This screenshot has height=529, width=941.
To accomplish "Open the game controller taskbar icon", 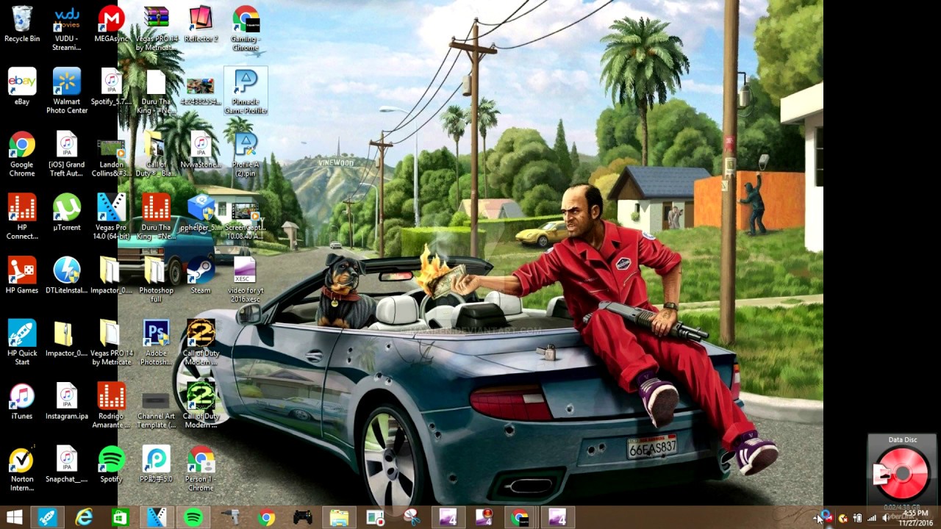I will [x=302, y=517].
